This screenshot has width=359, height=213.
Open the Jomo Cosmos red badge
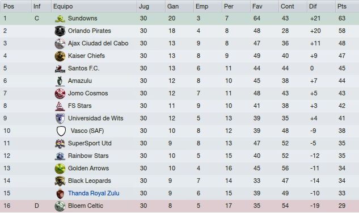[x=60, y=94]
